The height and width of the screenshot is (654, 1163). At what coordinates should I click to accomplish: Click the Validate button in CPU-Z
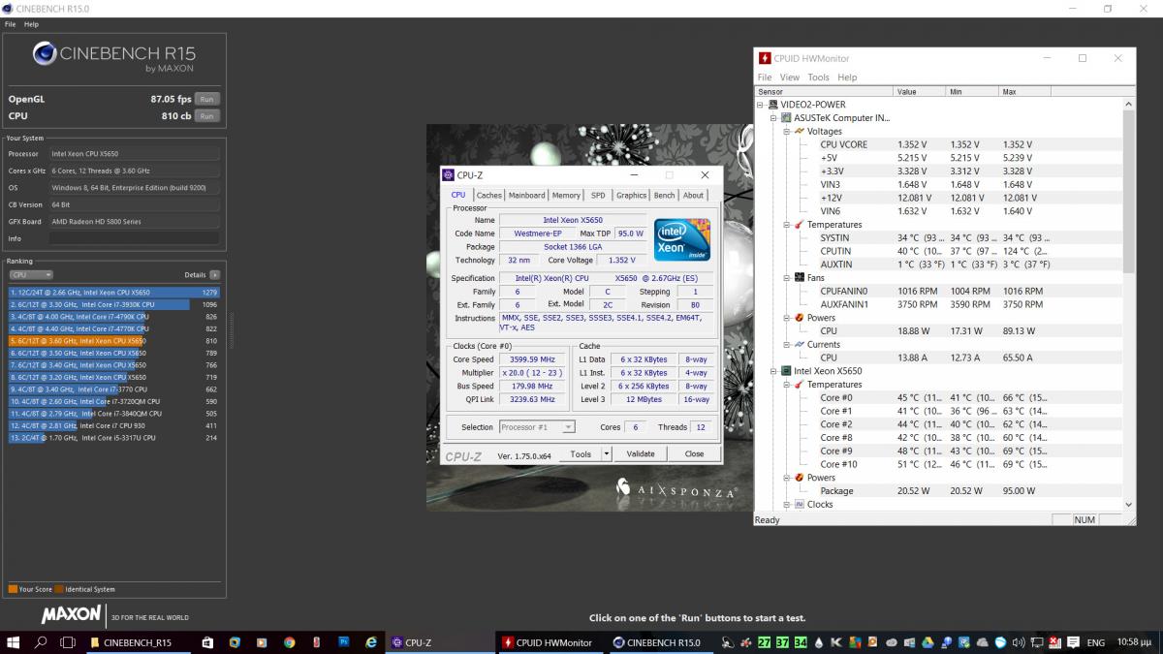click(x=641, y=453)
